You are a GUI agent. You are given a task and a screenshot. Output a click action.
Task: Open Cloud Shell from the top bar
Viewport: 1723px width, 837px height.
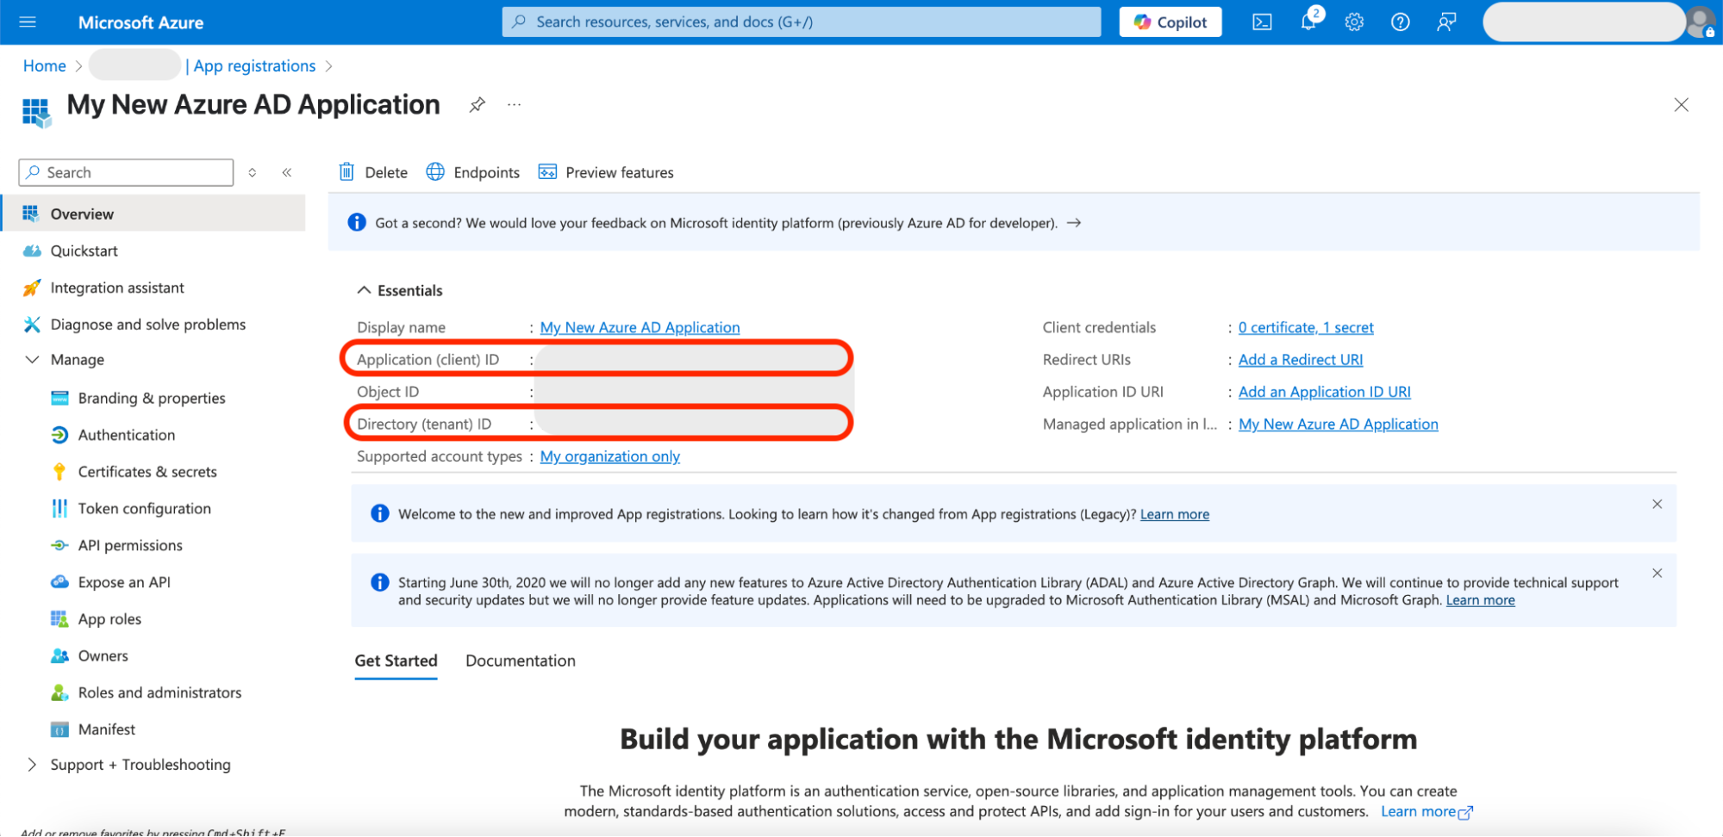point(1262,22)
